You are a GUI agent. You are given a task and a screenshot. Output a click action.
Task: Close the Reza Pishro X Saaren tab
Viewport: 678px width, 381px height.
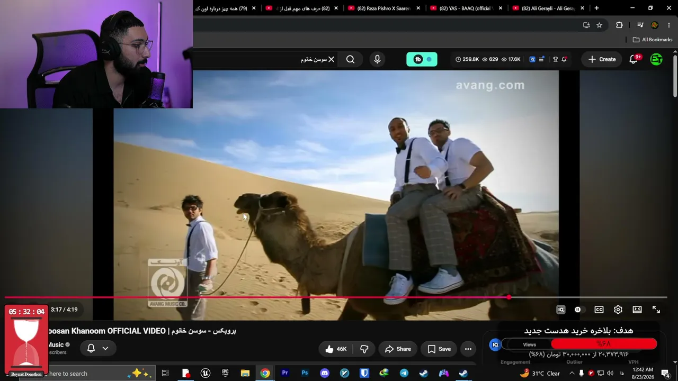(418, 8)
